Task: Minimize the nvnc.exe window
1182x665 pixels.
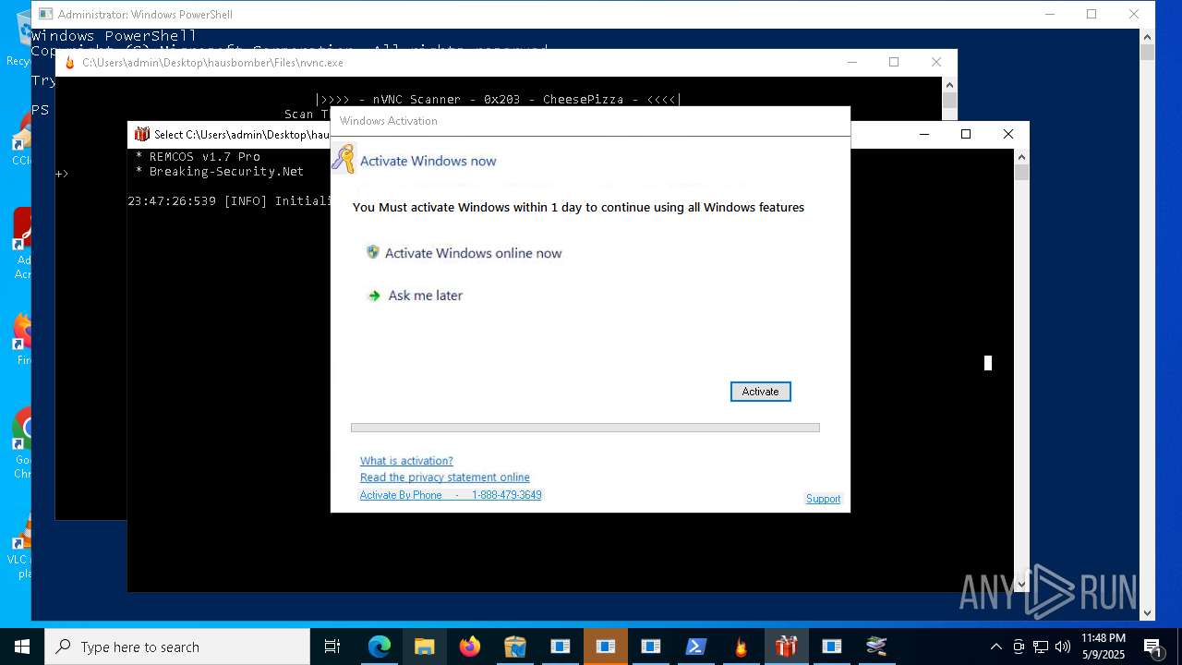Action: click(851, 62)
